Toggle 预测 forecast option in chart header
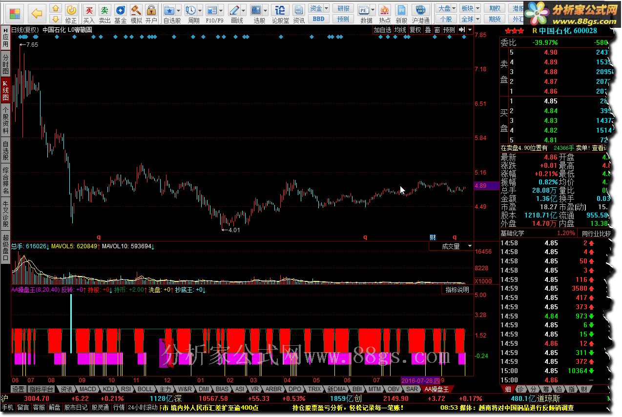Viewport: 622px width, 417px height. click(449, 30)
